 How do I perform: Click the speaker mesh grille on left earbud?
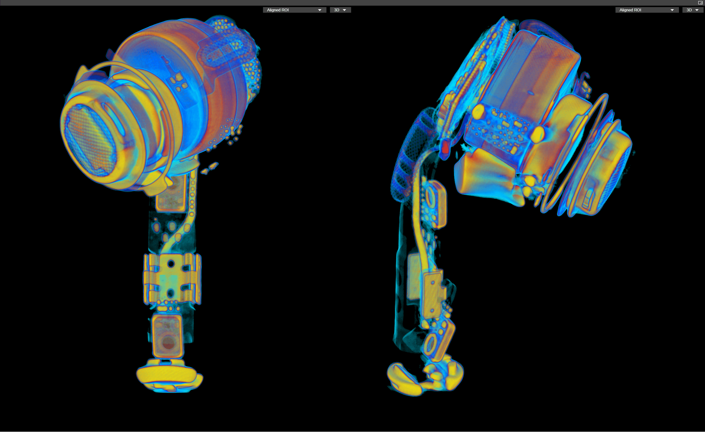coord(91,141)
